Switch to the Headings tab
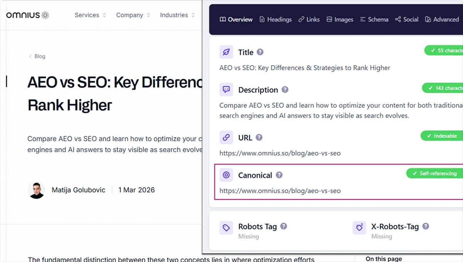Viewport: 463px width, 262px height. tap(275, 19)
